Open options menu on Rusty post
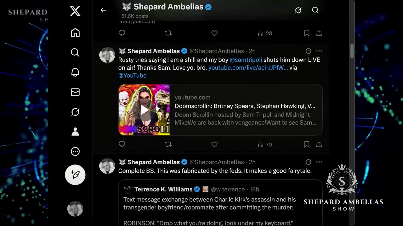 pyautogui.click(x=319, y=51)
